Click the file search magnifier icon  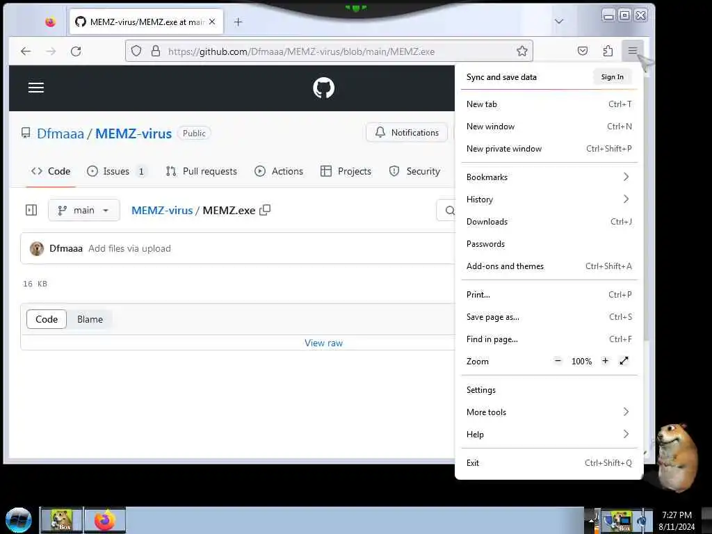pyautogui.click(x=450, y=210)
